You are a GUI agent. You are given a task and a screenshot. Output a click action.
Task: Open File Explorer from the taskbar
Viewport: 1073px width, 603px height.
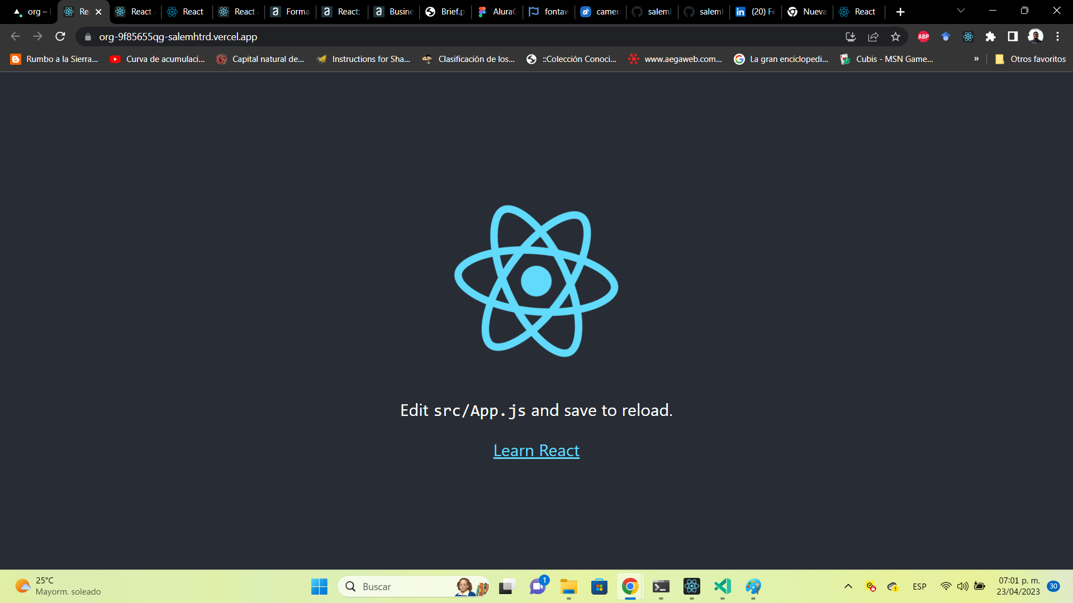point(569,586)
